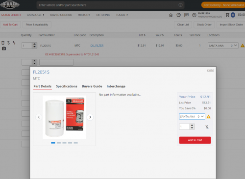Click the empty part number field in second row
Screen dimensions: 245x179
coord(56,62)
